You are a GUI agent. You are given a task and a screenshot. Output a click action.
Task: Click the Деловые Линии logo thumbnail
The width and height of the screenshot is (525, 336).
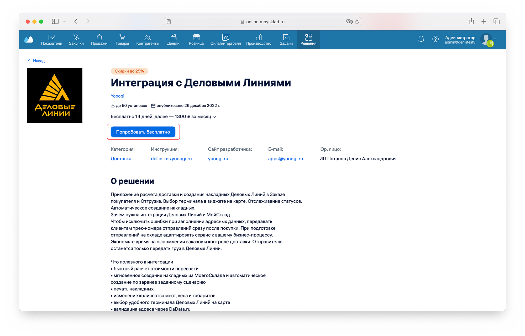tap(55, 95)
